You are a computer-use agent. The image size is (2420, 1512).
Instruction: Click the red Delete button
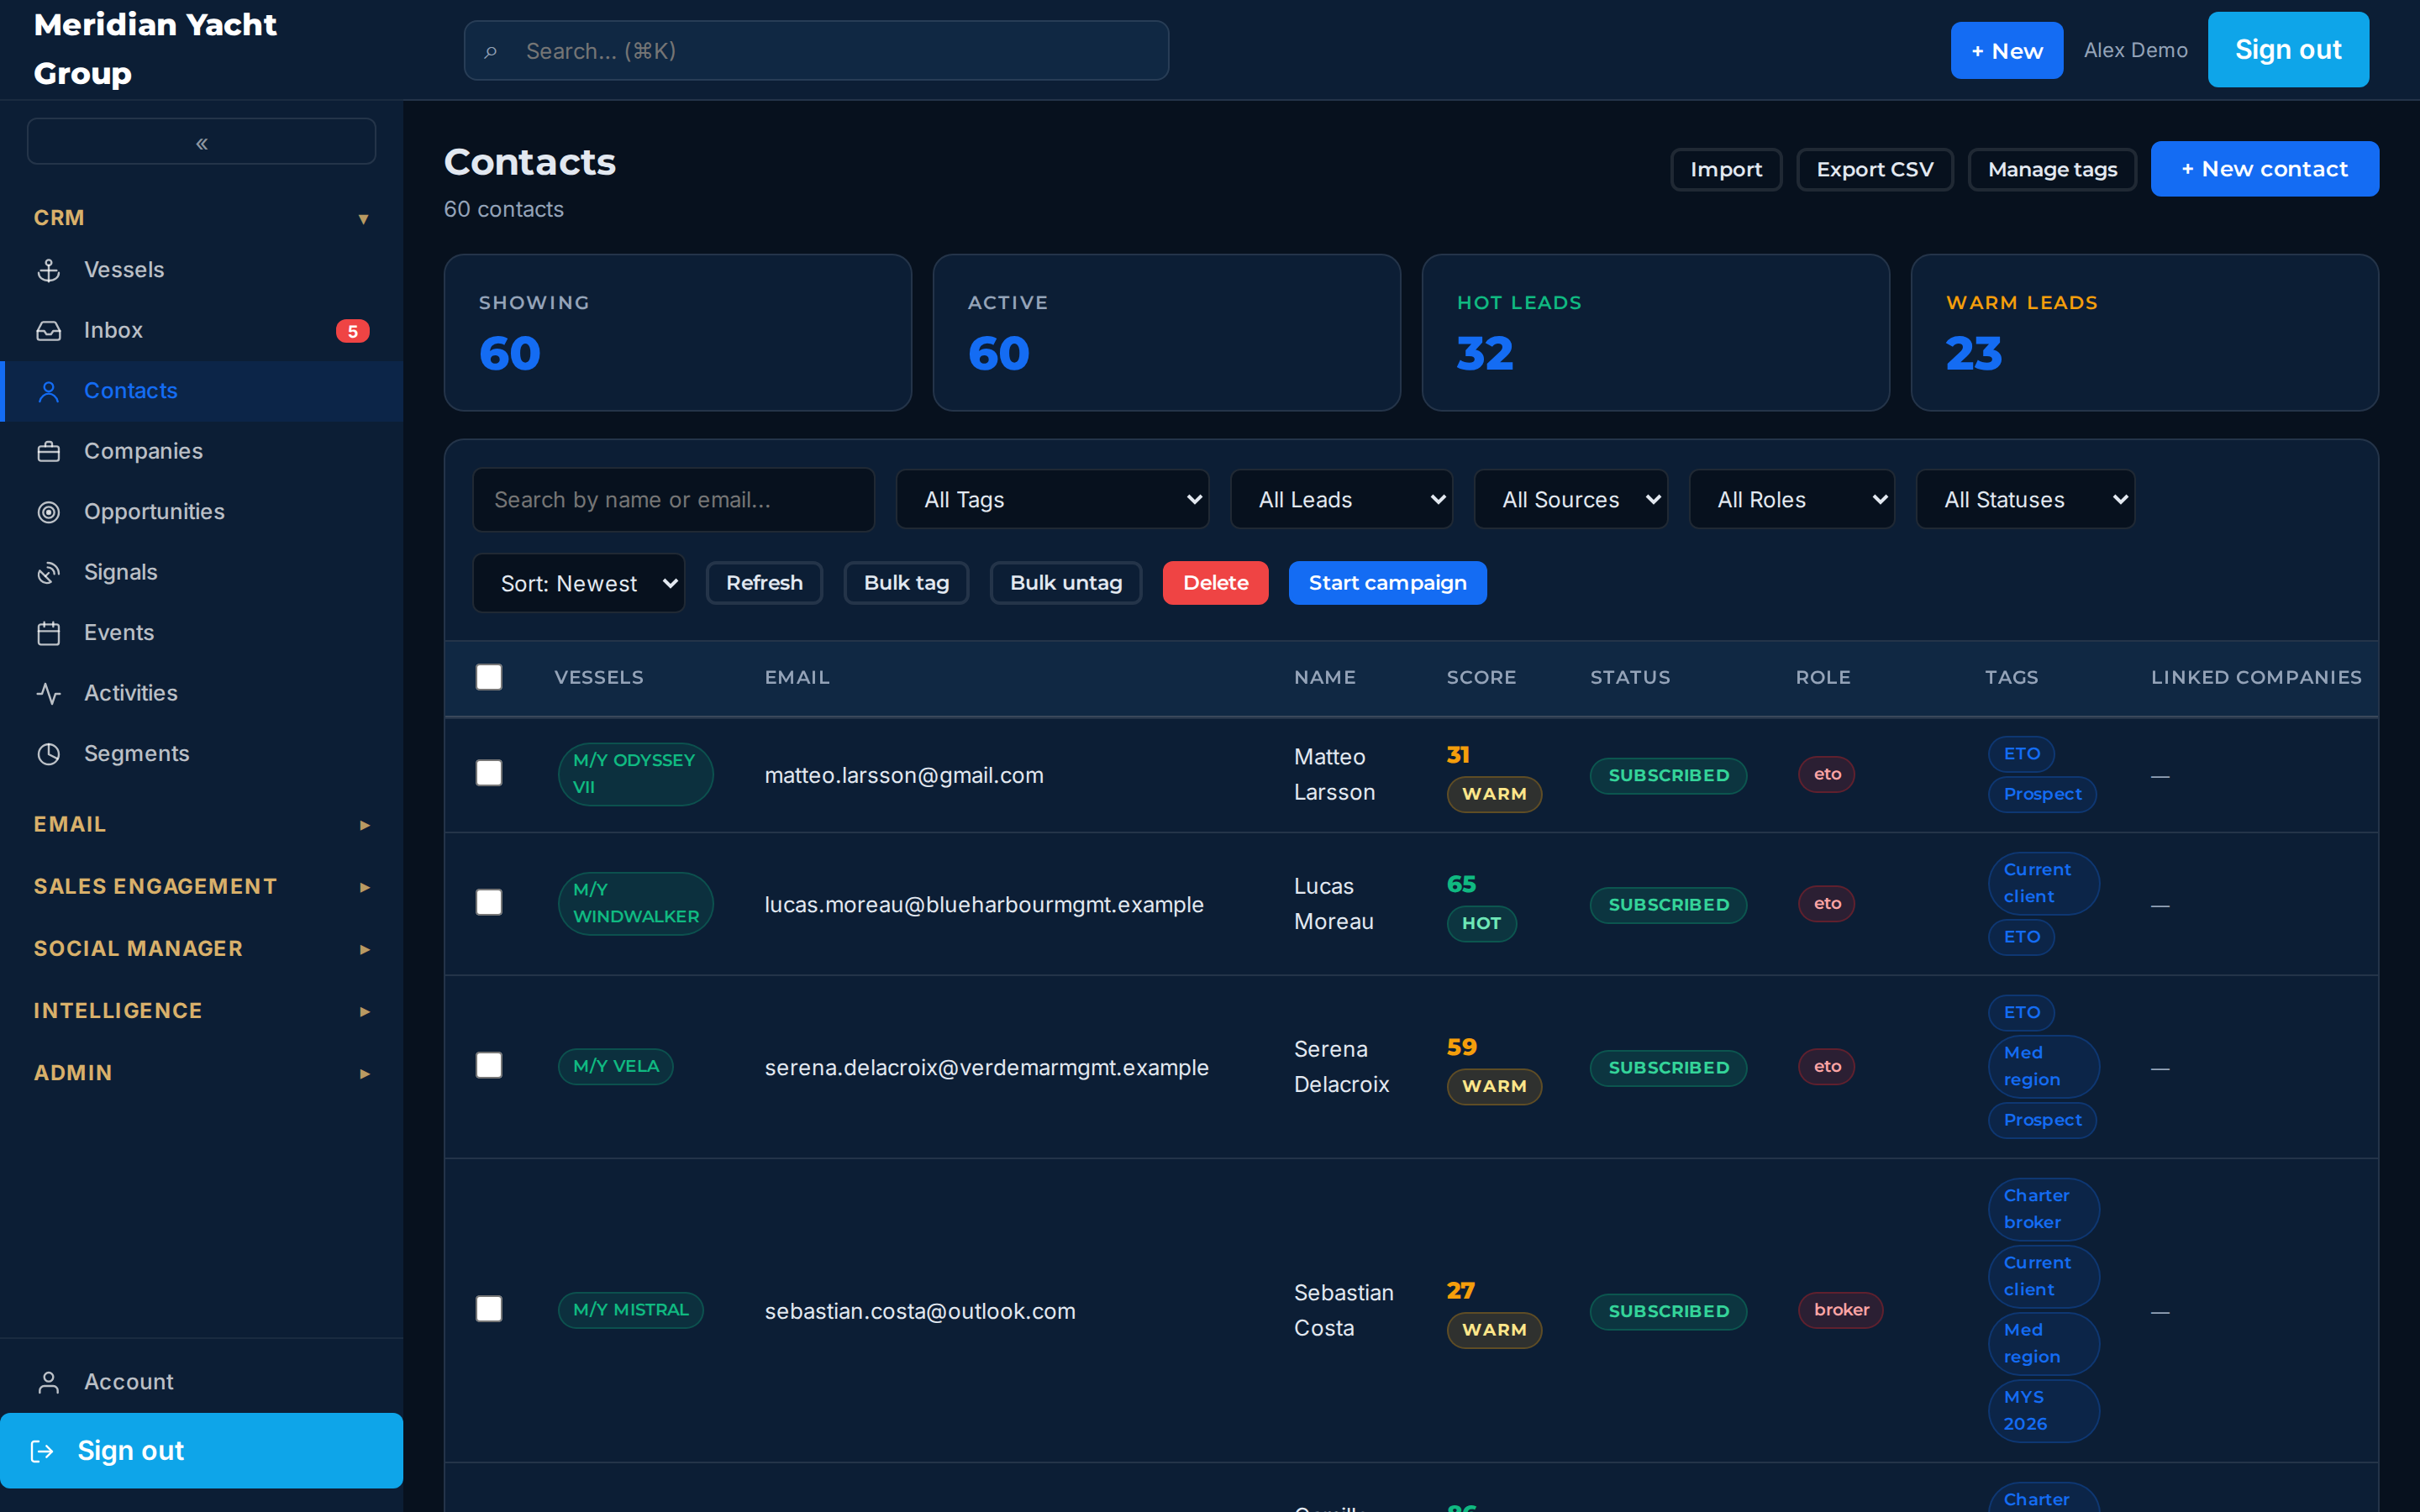point(1215,583)
